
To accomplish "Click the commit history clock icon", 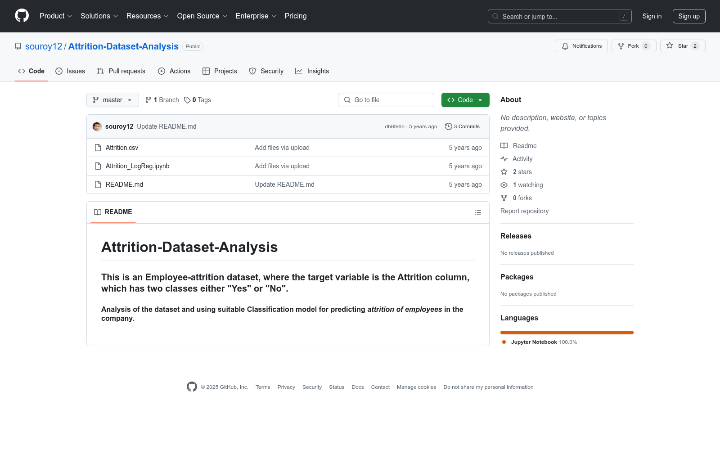I will point(448,126).
